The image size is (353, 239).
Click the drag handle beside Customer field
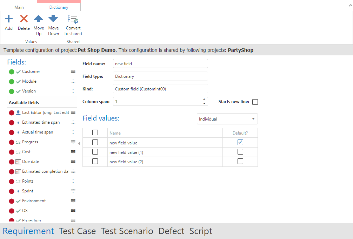73,71
